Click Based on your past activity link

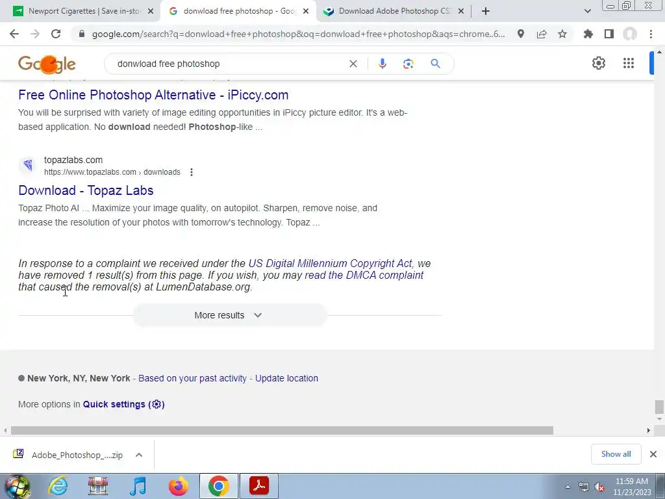coord(192,378)
